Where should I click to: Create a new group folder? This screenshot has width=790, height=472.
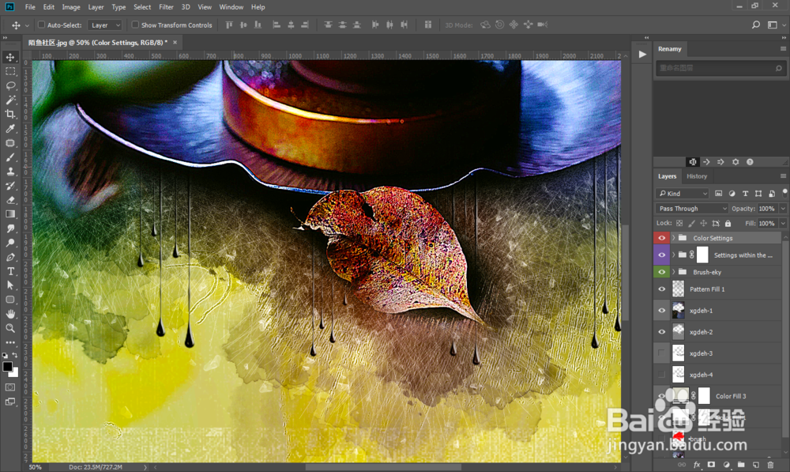click(741, 464)
